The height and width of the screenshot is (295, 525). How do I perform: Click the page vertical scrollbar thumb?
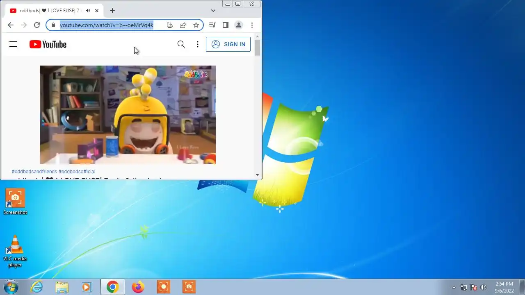pos(257,48)
